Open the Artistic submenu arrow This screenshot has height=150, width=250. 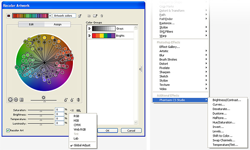coord(206,51)
